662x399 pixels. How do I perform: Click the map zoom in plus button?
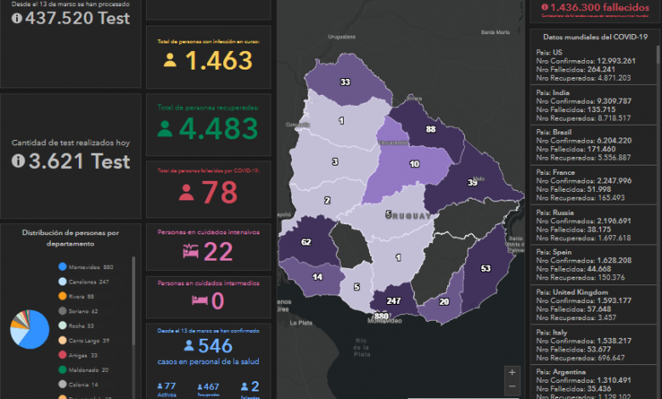pyautogui.click(x=510, y=372)
